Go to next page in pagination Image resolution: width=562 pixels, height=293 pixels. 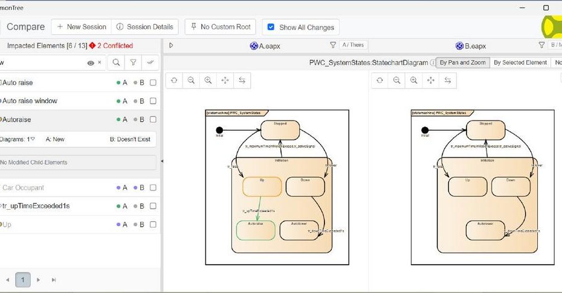tap(38, 280)
